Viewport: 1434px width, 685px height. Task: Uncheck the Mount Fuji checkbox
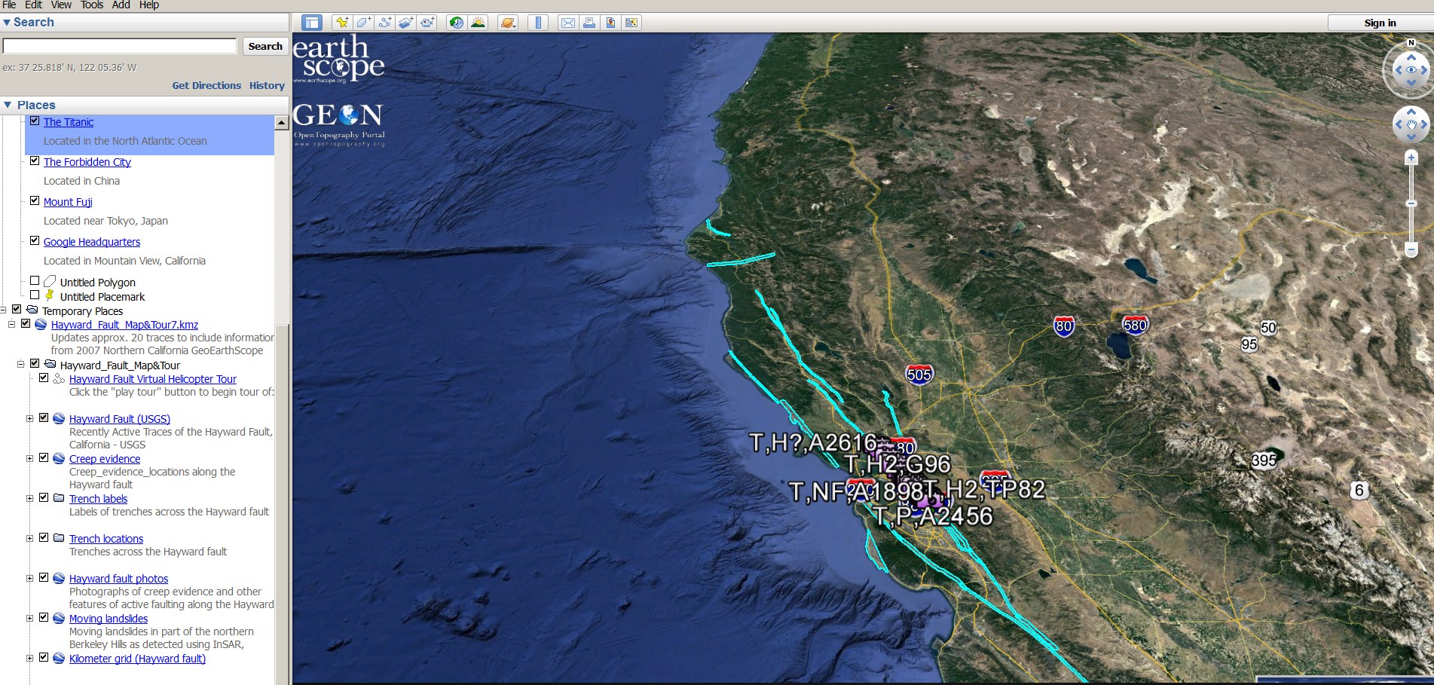(x=35, y=200)
